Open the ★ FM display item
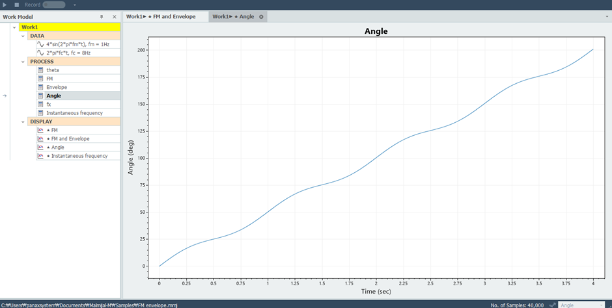 pos(78,130)
